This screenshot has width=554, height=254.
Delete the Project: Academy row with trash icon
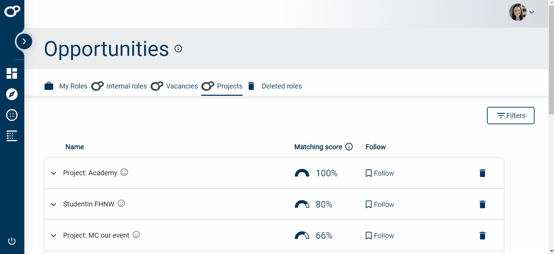(482, 173)
